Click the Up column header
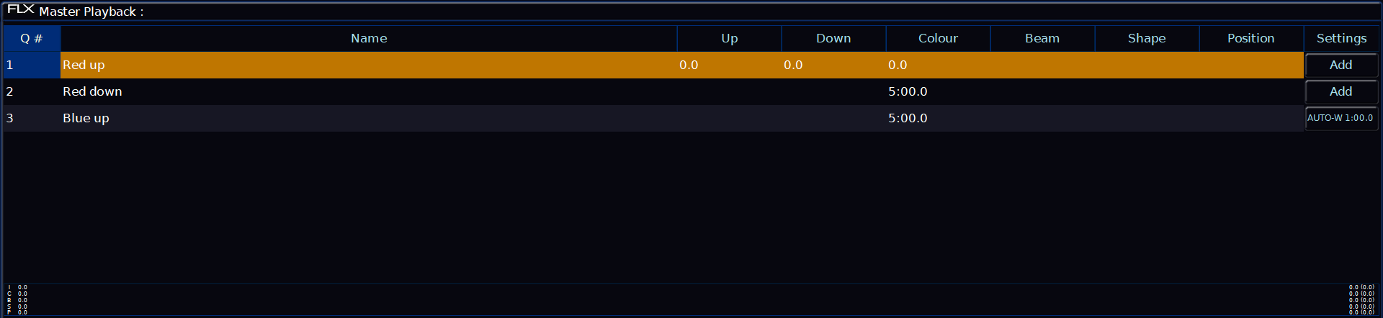The height and width of the screenshot is (318, 1383). [730, 38]
